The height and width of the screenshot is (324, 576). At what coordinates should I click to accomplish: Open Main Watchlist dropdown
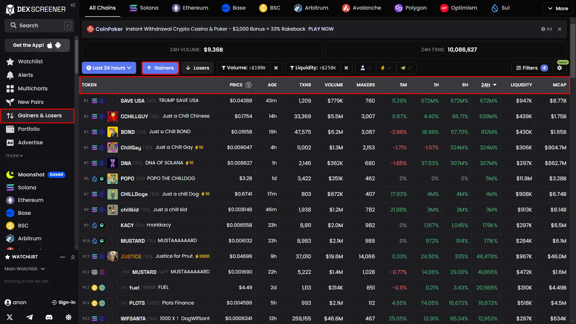(25, 269)
